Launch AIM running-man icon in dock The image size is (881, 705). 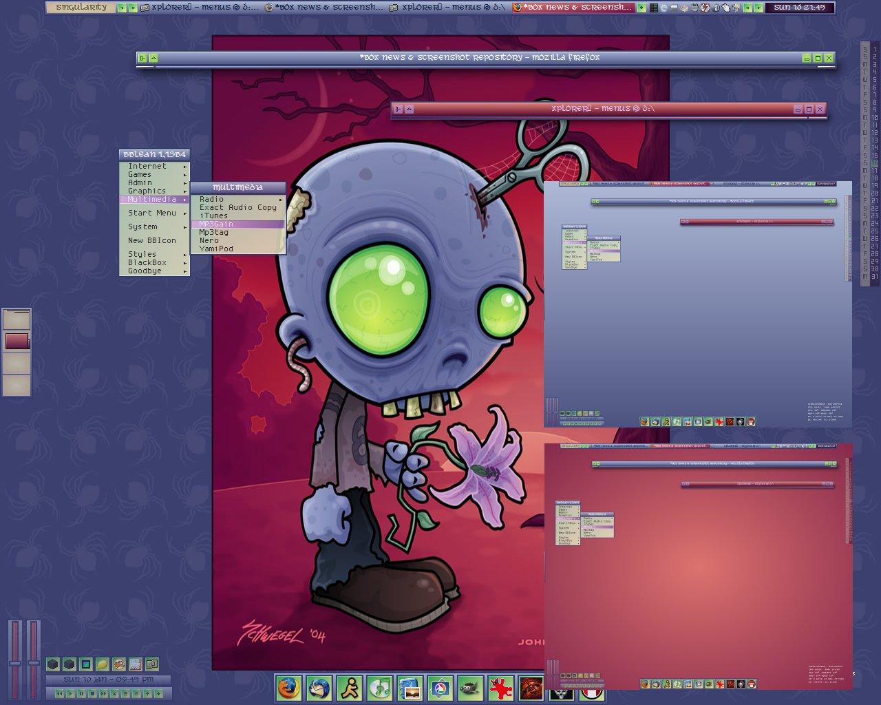pos(348,688)
